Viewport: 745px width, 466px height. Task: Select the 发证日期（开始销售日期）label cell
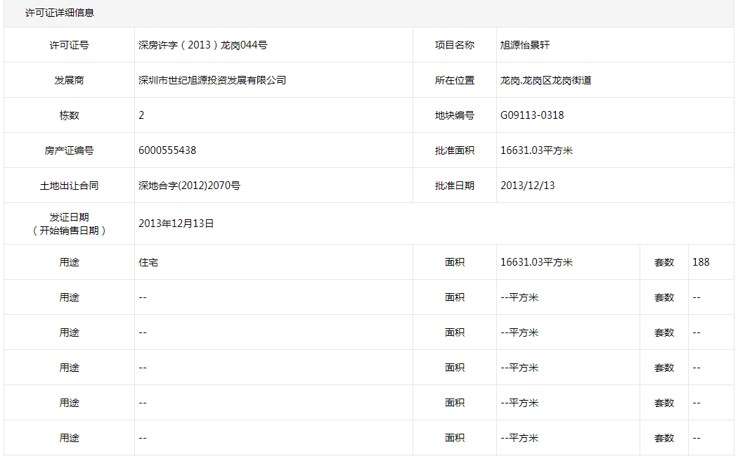[x=70, y=224]
